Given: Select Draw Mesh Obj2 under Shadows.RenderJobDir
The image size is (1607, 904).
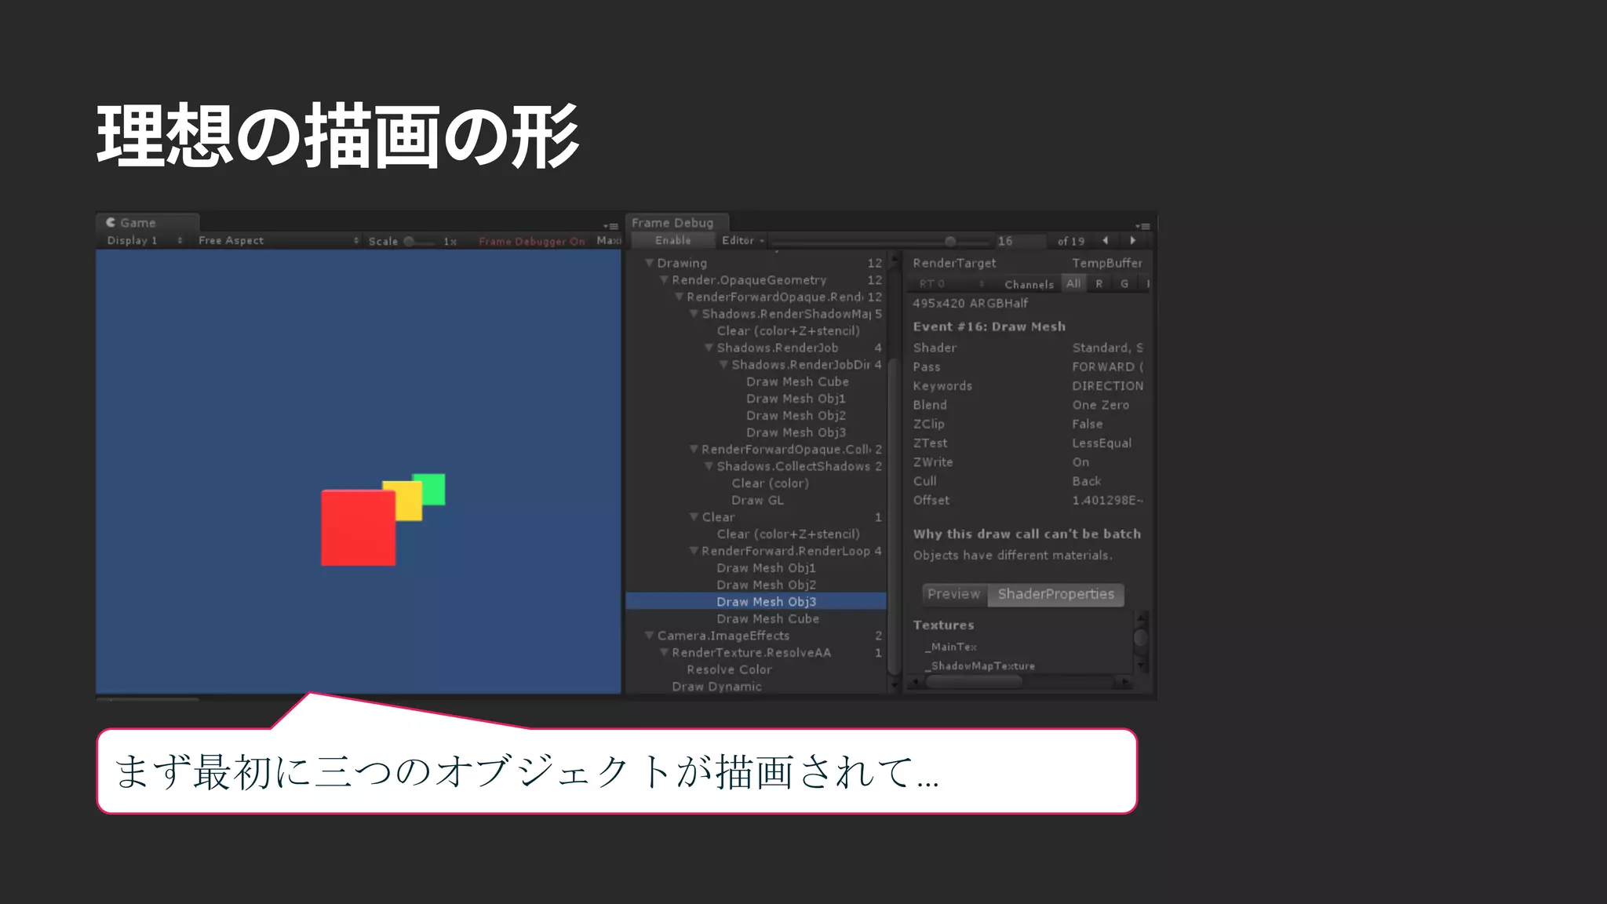Looking at the screenshot, I should (796, 416).
